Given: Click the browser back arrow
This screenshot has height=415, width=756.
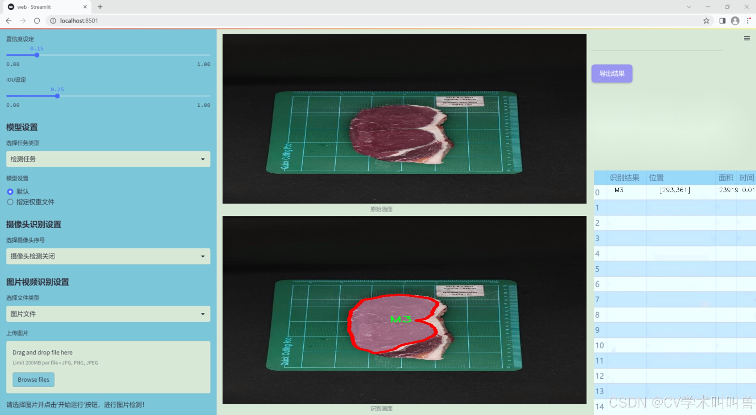Looking at the screenshot, I should click(9, 20).
